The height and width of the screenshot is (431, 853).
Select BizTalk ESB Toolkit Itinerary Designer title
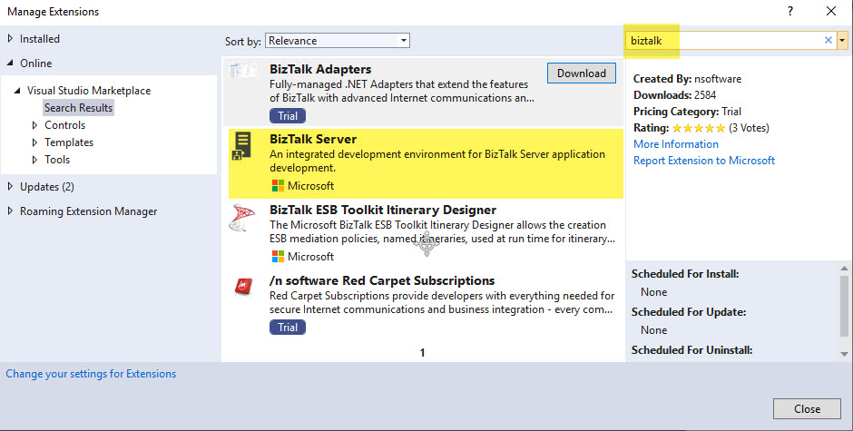point(383,211)
